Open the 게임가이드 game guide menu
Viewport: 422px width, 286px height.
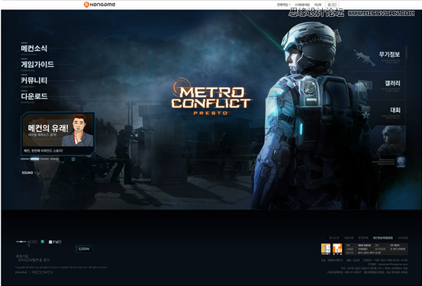37,64
